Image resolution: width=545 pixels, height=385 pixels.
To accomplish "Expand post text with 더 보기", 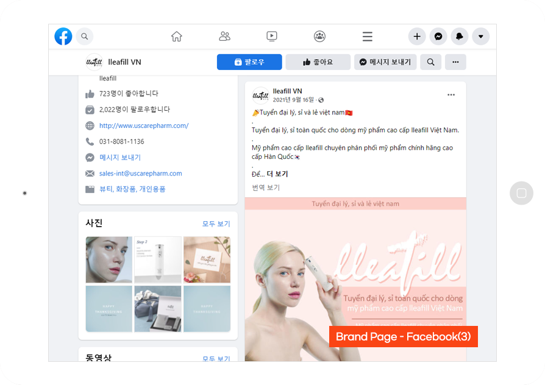I will coord(277,174).
